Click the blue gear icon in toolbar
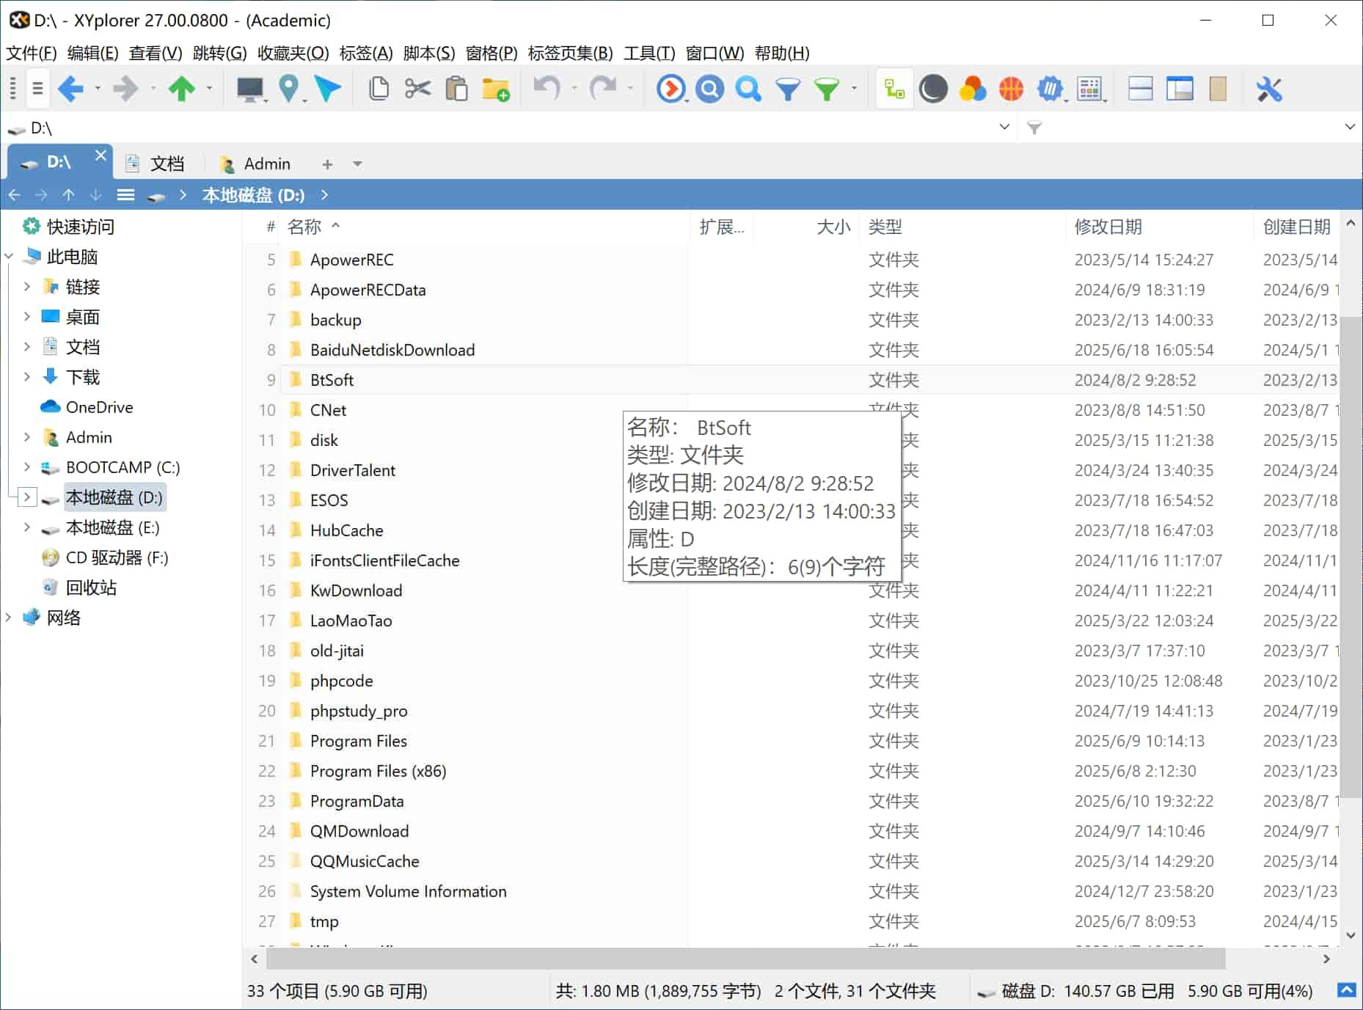The height and width of the screenshot is (1010, 1363). 1050,89
